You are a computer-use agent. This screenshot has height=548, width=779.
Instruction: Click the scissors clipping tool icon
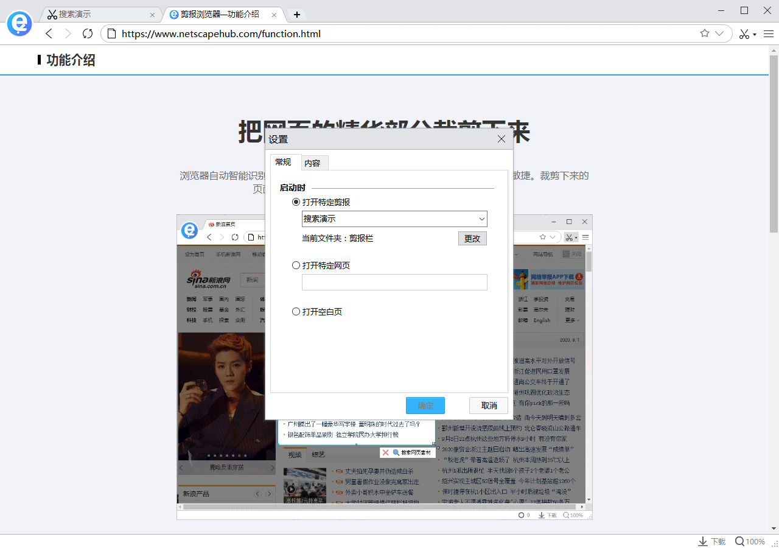[x=744, y=34]
